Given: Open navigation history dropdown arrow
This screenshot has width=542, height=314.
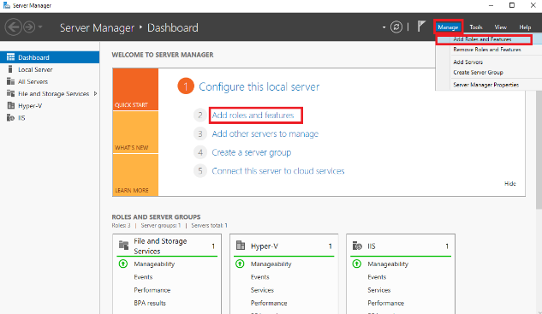Looking at the screenshot, I should click(40, 27).
